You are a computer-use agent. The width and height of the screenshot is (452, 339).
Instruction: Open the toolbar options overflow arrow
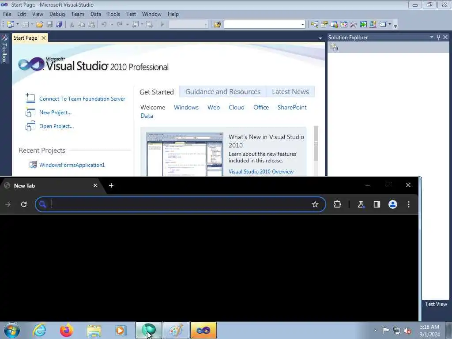pyautogui.click(x=395, y=26)
